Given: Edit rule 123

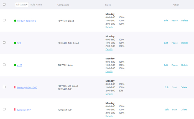Looking at the screenshot, I should [166, 43].
